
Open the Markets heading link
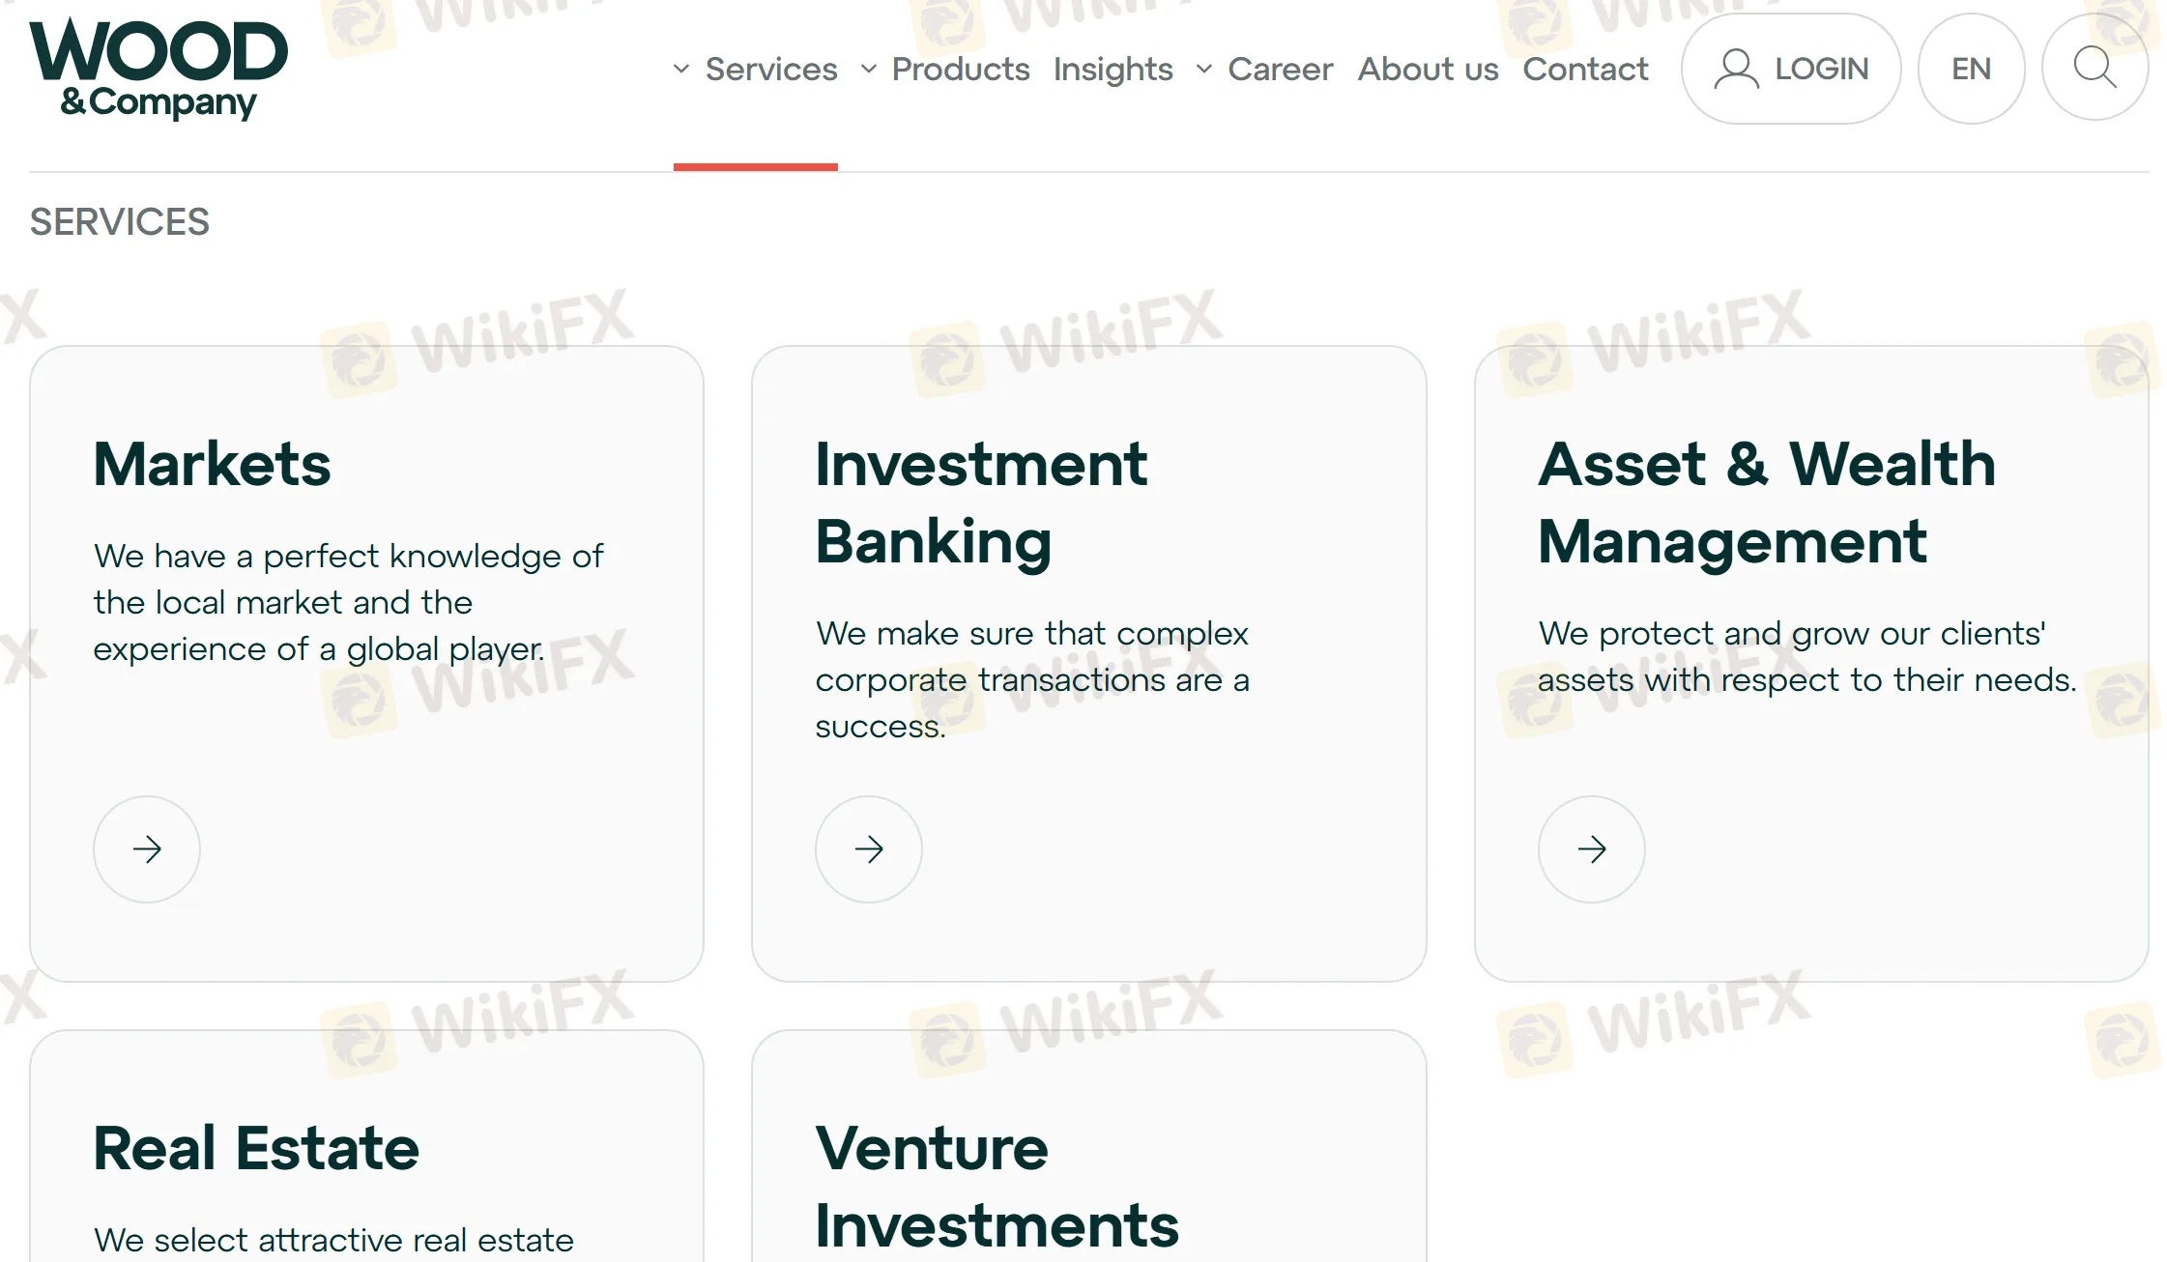coord(212,464)
